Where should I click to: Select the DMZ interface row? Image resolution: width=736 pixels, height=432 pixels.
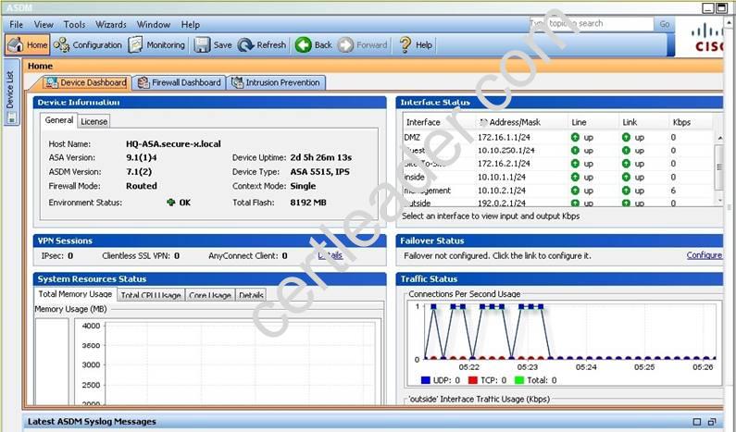(558, 138)
